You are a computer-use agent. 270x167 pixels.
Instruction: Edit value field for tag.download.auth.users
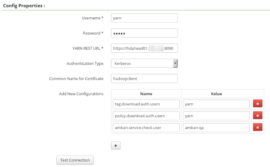(x=216, y=104)
